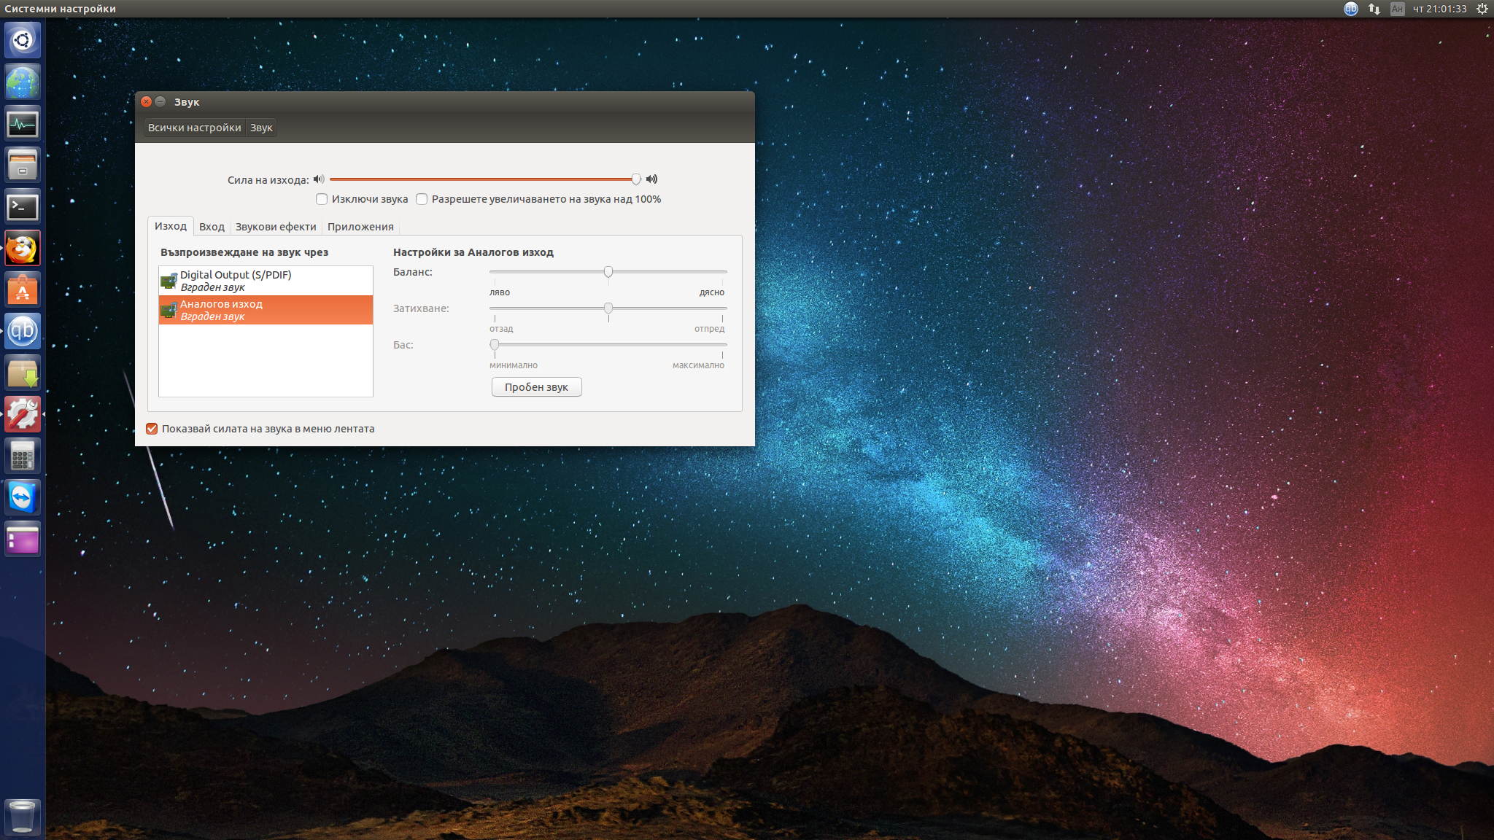
Task: Open the Terminal from the dock
Action: 23,208
